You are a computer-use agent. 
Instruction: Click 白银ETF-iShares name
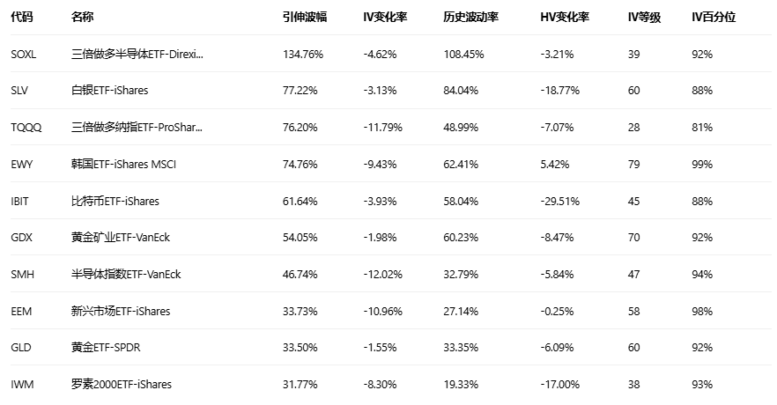coord(109,91)
